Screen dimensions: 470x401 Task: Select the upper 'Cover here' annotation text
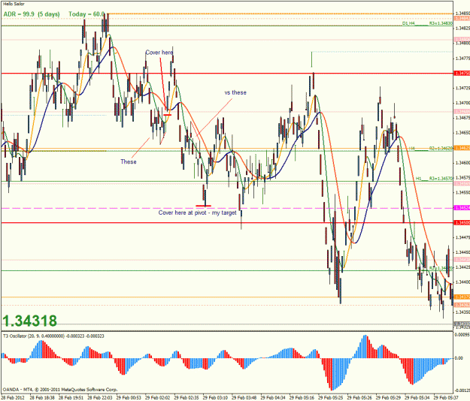[159, 53]
